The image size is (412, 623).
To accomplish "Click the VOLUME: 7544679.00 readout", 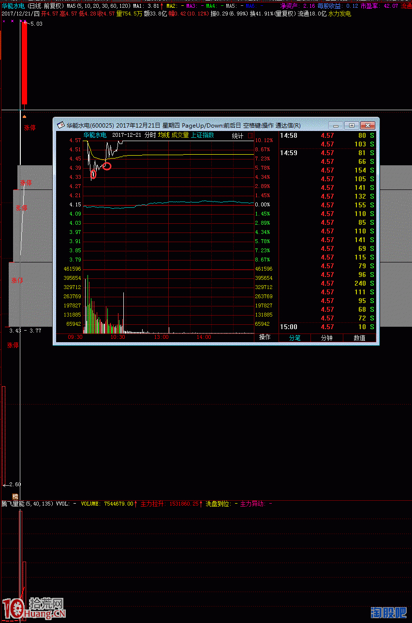I will (107, 503).
